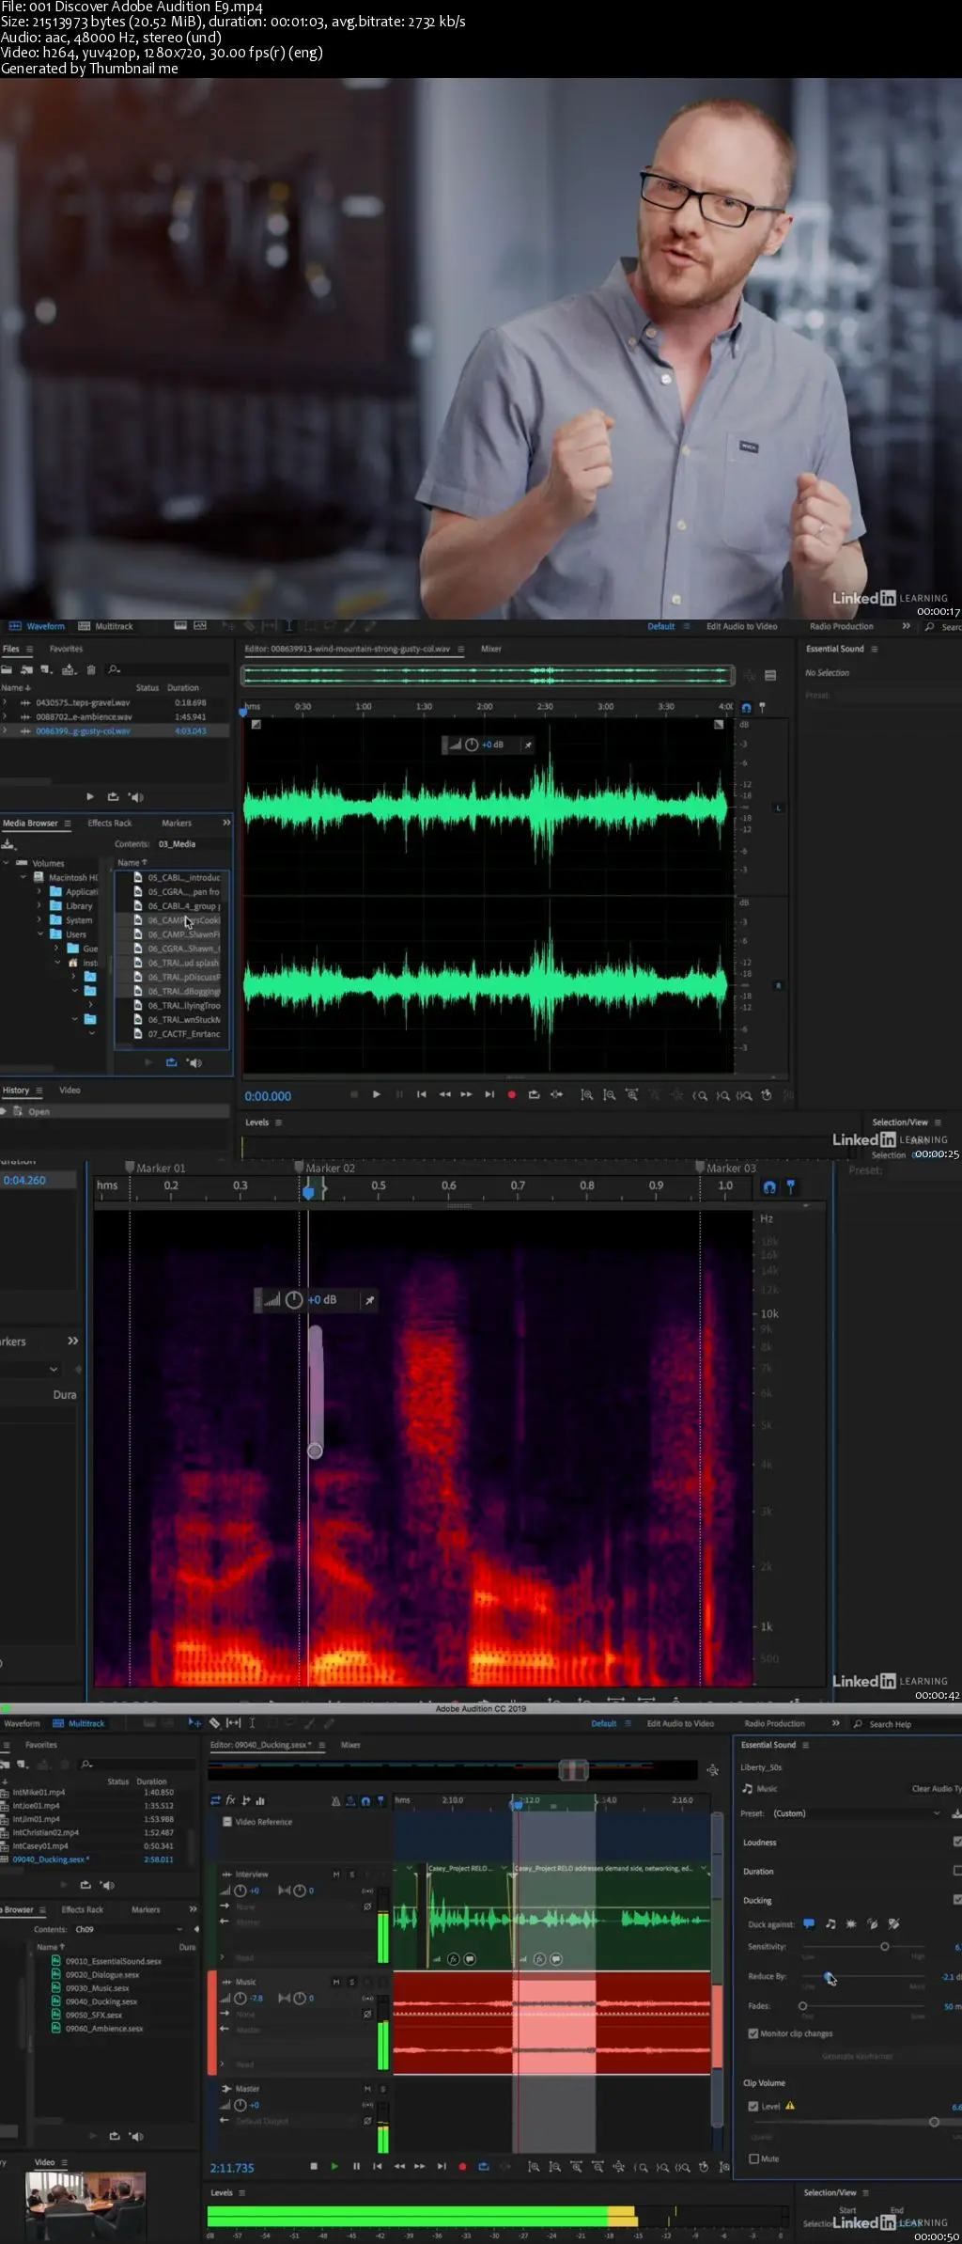Toggle the metronome icon above the tracks
Viewport: 962px width, 2244px height.
(x=335, y=1801)
